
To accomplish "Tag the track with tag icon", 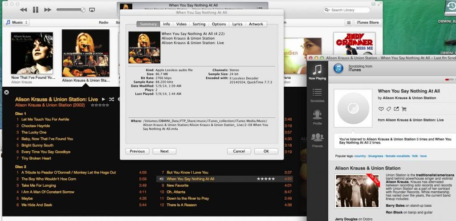I will pyautogui.click(x=388, y=109).
